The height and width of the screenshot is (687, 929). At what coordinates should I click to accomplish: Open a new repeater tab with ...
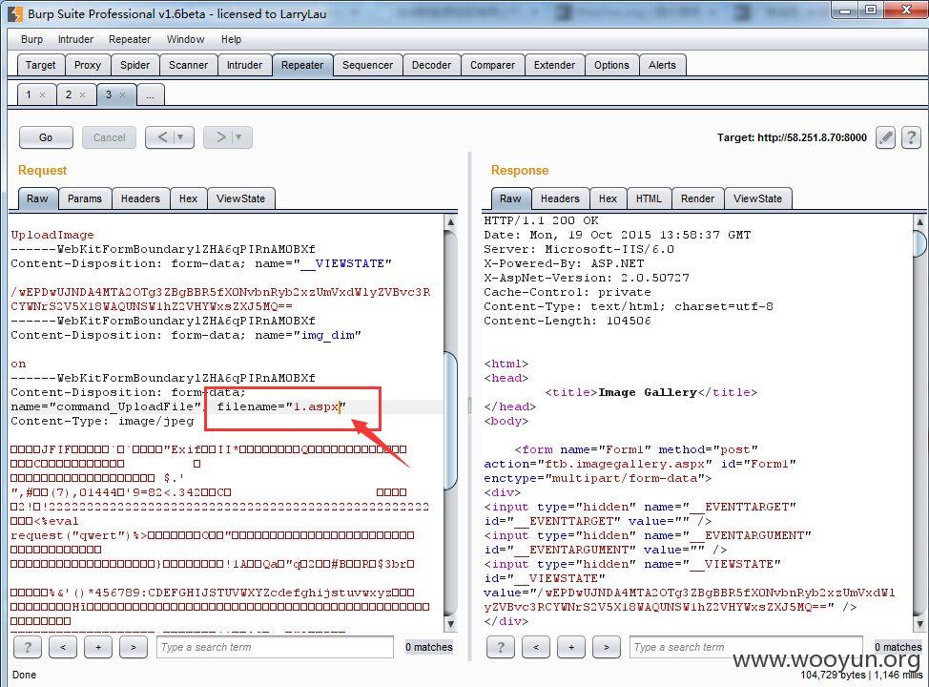(x=151, y=94)
